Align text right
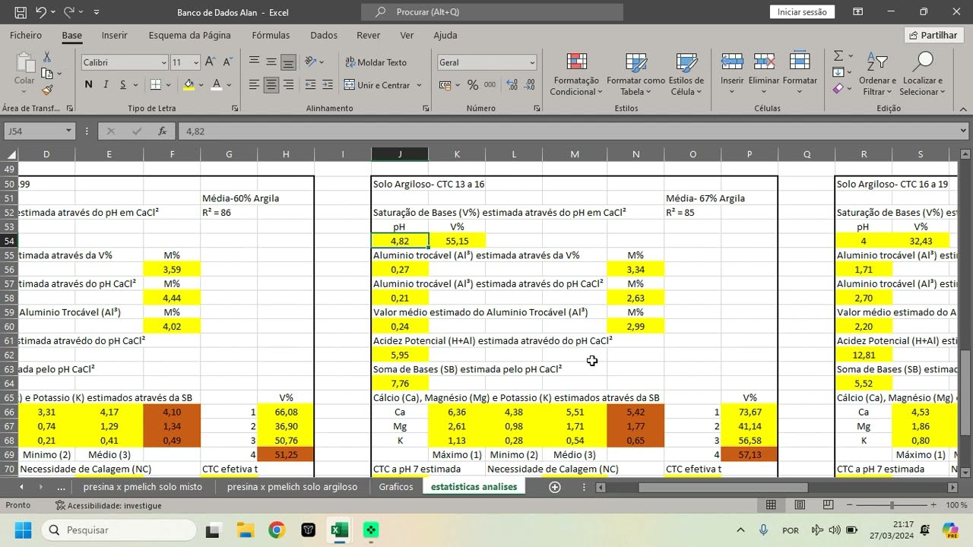Screen dimensions: 973x547 pyautogui.click(x=288, y=85)
